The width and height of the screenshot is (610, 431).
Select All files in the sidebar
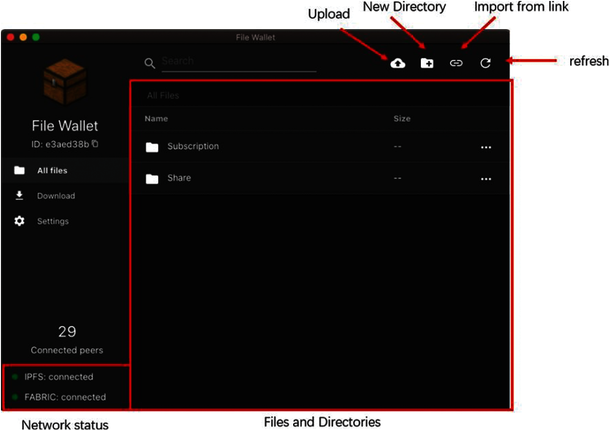(x=52, y=171)
